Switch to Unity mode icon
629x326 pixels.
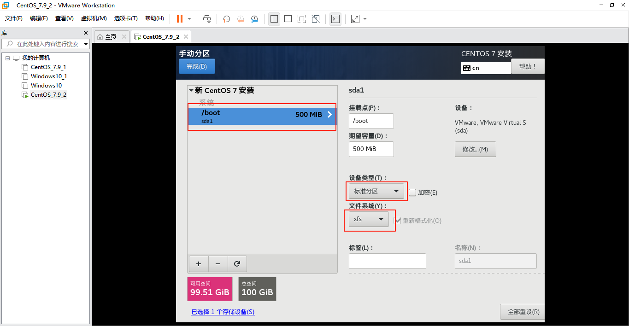[x=316, y=19]
